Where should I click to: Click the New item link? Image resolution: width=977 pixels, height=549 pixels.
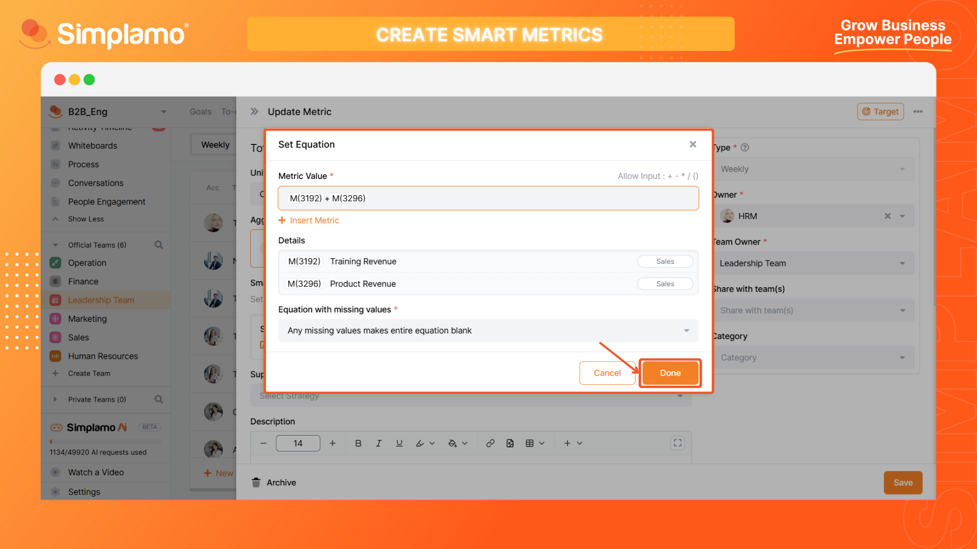point(219,473)
